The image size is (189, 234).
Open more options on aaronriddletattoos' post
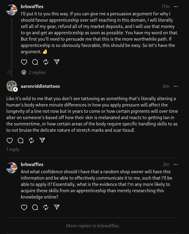[176, 86]
